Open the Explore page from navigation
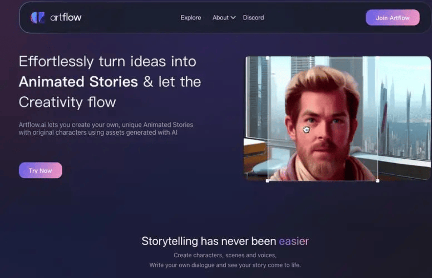Screen dimensions: 432x278 click(191, 17)
